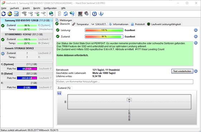Switch to the Temperatur tab

pos(80,24)
